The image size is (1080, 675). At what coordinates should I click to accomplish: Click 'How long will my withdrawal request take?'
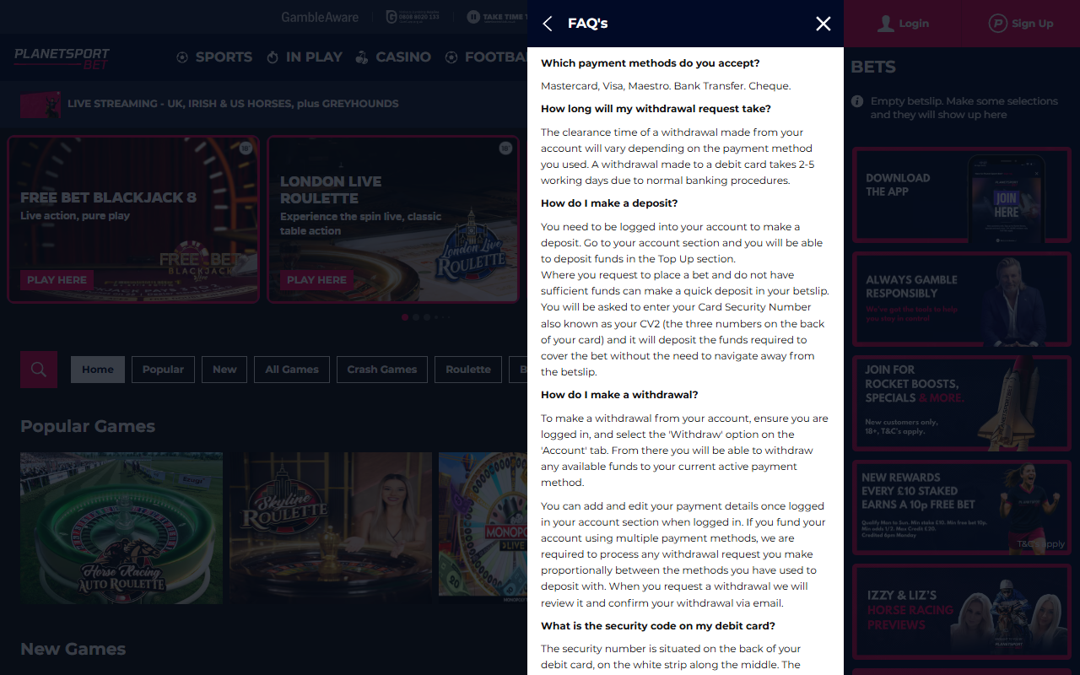pos(656,109)
